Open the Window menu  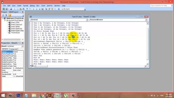click(x=57, y=5)
